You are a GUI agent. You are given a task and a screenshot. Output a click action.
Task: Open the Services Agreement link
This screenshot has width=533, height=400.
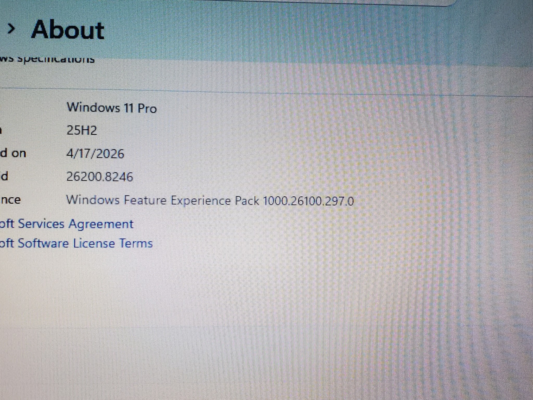click(x=66, y=224)
